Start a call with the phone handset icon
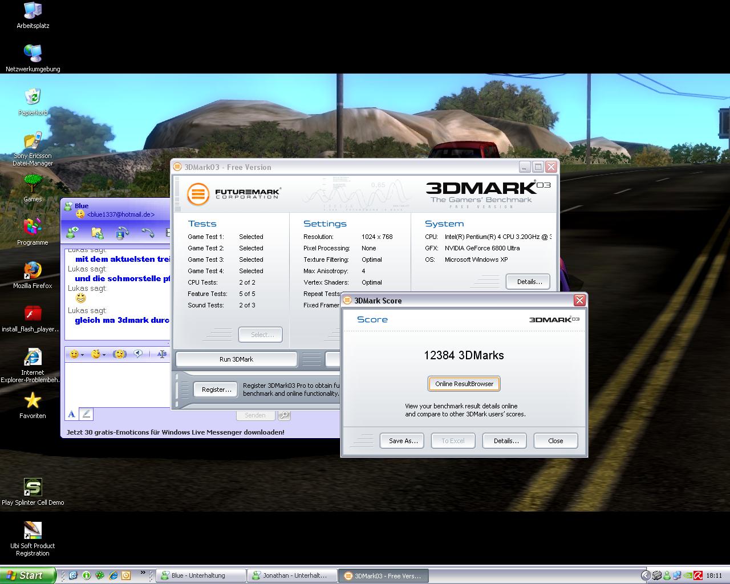Viewport: 730px width, 584px height. 148,233
